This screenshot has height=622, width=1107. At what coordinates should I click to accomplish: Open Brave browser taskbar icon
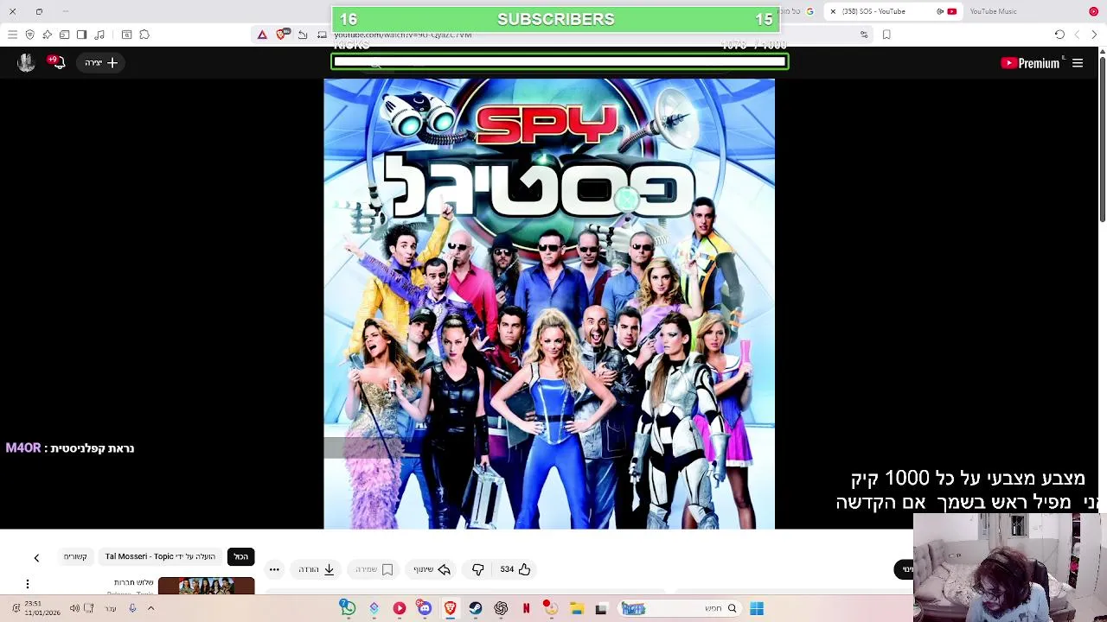coord(450,608)
